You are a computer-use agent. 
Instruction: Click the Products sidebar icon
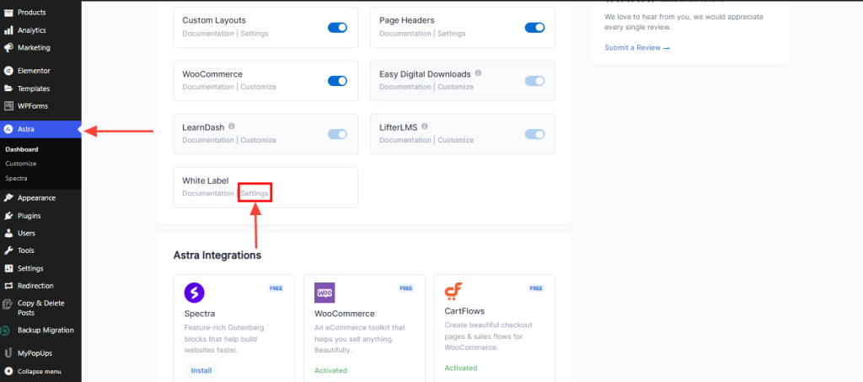tap(8, 12)
